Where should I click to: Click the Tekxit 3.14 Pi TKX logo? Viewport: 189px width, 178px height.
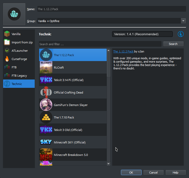tap(46, 80)
